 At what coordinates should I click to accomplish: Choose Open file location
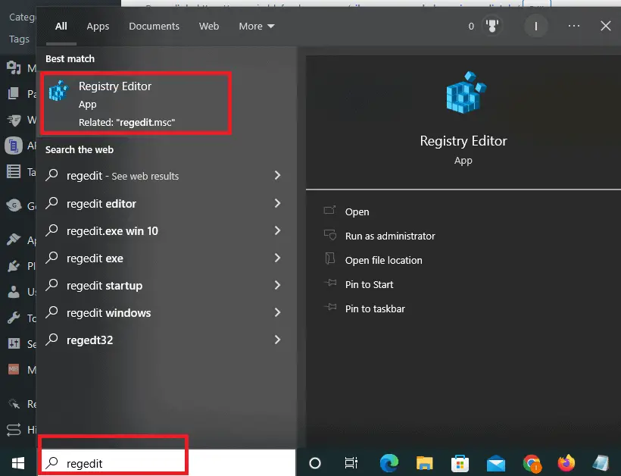pyautogui.click(x=383, y=260)
